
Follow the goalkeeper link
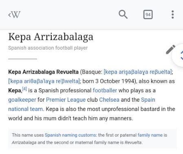coord(22,100)
